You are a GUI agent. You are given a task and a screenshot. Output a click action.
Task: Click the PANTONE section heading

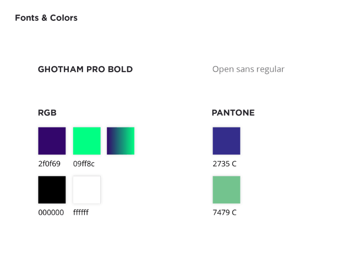click(233, 113)
